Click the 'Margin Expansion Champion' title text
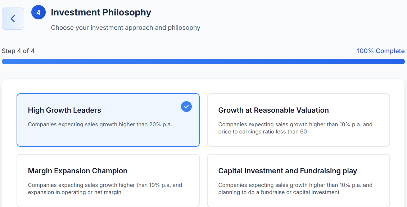 tap(78, 171)
